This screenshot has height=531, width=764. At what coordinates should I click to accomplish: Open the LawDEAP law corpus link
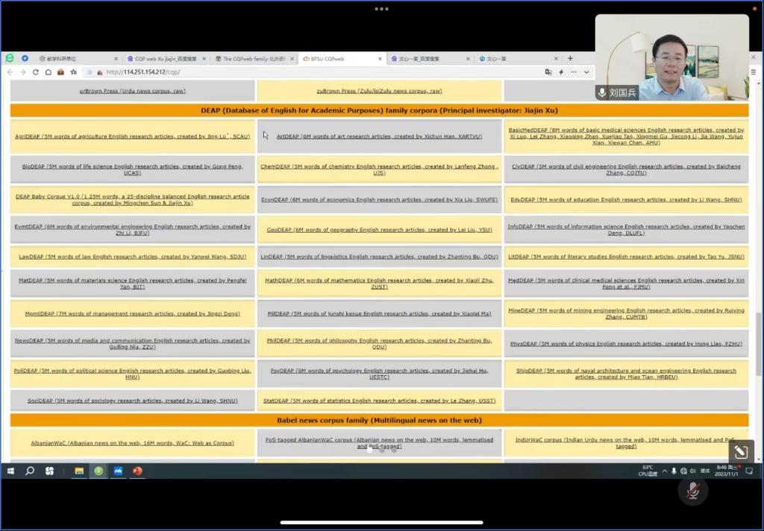133,257
